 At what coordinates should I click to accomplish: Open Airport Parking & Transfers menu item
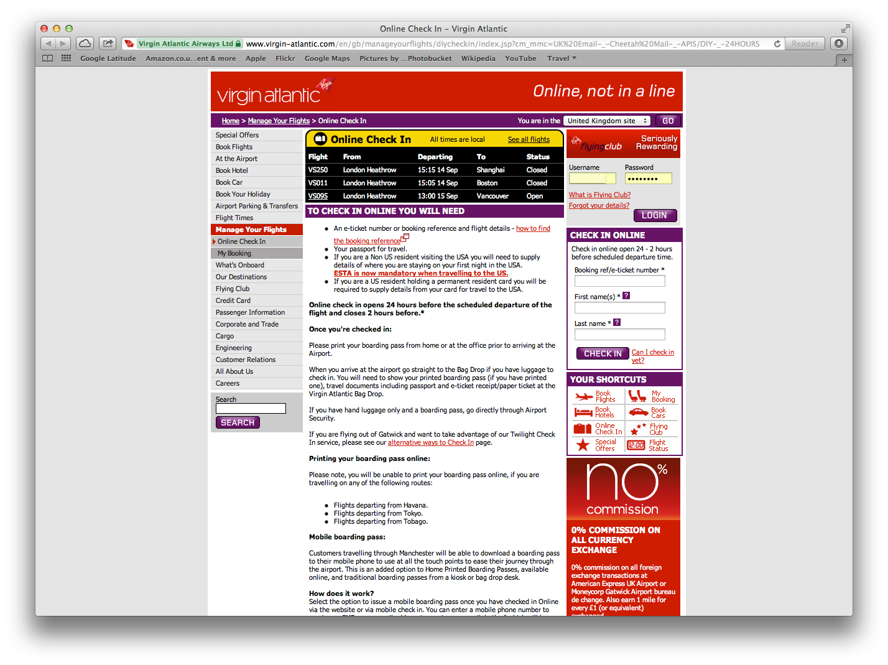[x=257, y=206]
